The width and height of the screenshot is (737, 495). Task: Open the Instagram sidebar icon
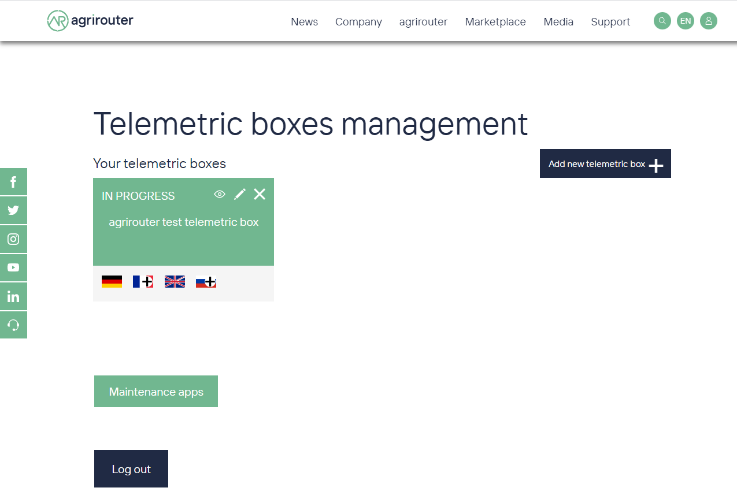(x=13, y=239)
